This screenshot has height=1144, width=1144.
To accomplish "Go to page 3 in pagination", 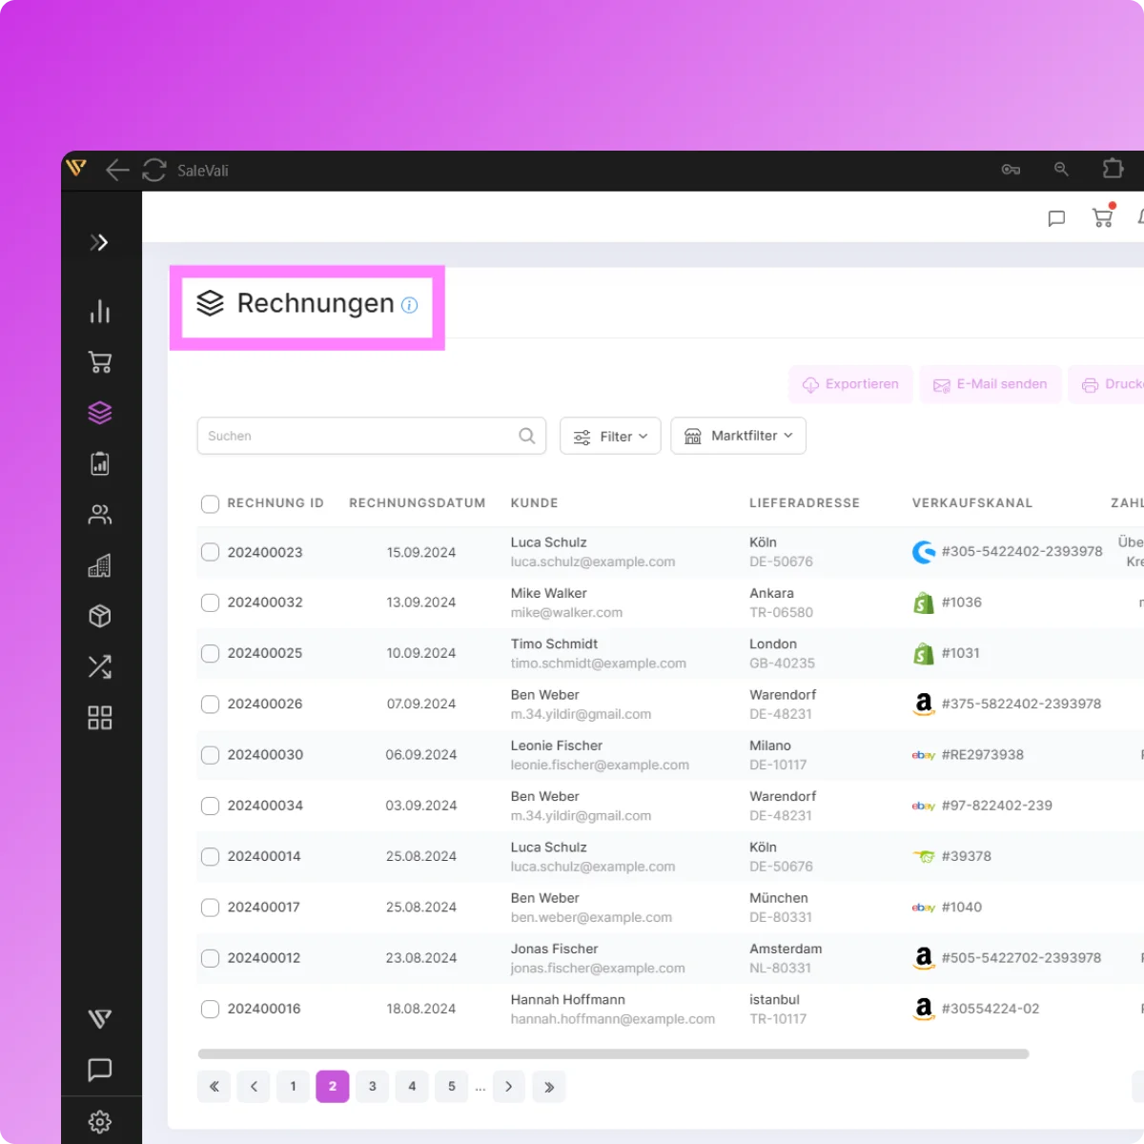I will coord(372,1086).
